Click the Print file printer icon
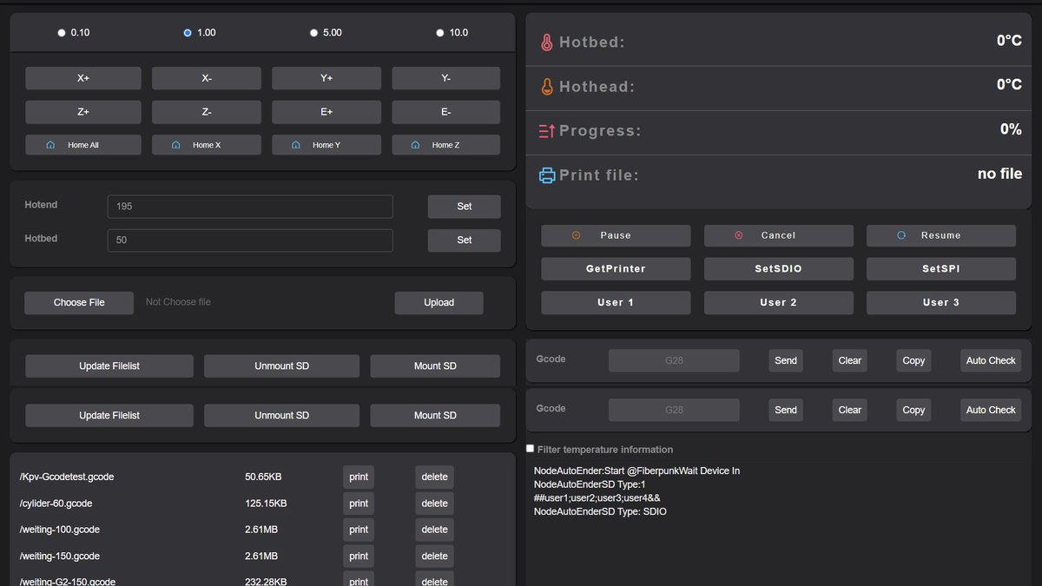This screenshot has width=1042, height=586. click(x=547, y=175)
